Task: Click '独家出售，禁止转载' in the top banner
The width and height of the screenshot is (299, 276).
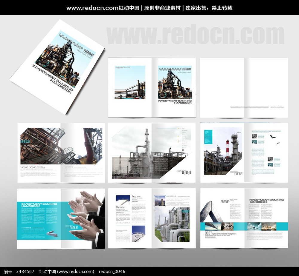Action: click(x=209, y=8)
